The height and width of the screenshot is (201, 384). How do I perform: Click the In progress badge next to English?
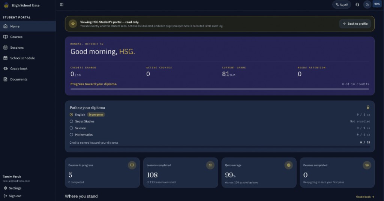[x=96, y=115]
